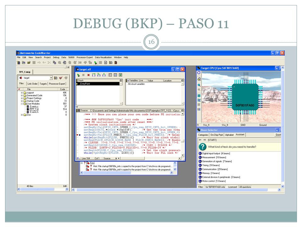Click the Undo icon in main toolbar
The height and width of the screenshot is (227, 302).
(x=39, y=62)
